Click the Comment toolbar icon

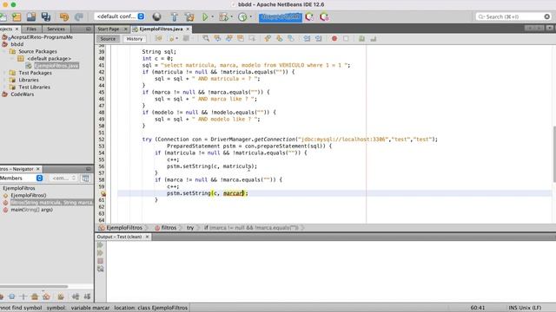coord(361,38)
